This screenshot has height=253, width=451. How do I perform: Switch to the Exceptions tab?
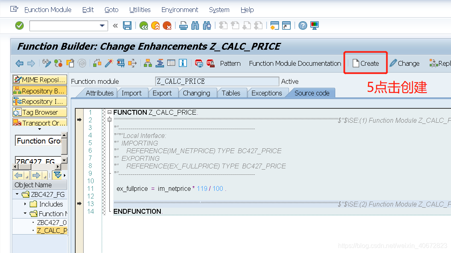[x=266, y=93]
